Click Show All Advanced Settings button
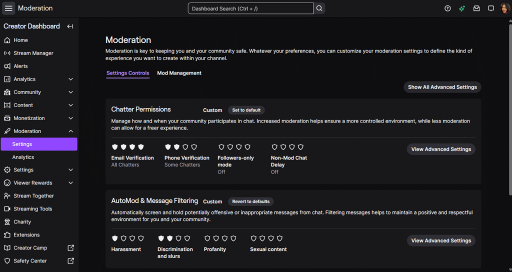 [442, 87]
